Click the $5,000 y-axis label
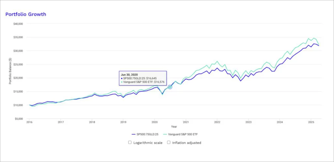Image resolution: width=334 pixels, height=162 pixels. (19, 119)
